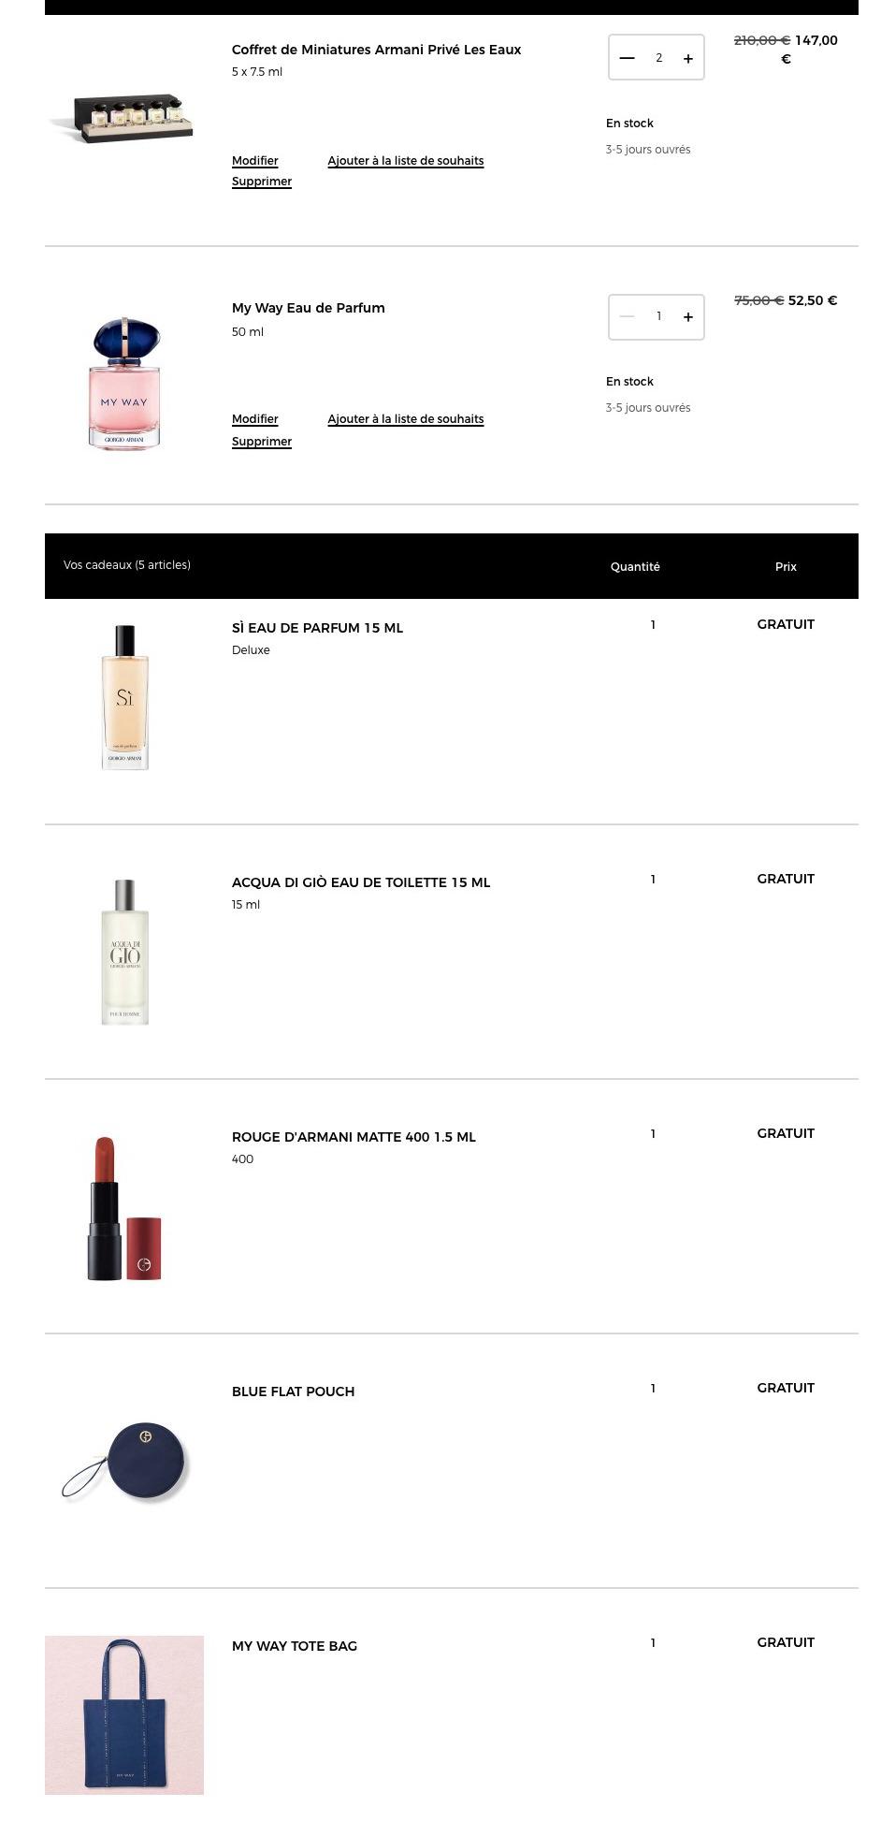This screenshot has width=881, height=1836.
Task: Click the Sì Eau de Parfum gift image
Action: click(124, 697)
